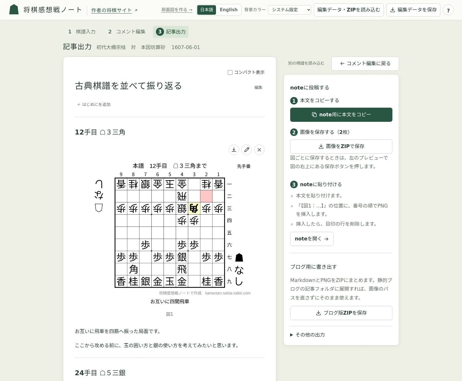The width and height of the screenshot is (462, 381).
Task: Open help question mark button
Action: pyautogui.click(x=448, y=10)
